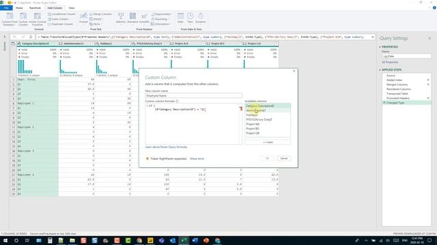437x245 pixels.
Task: Open the Date column options
Action: [x=180, y=18]
